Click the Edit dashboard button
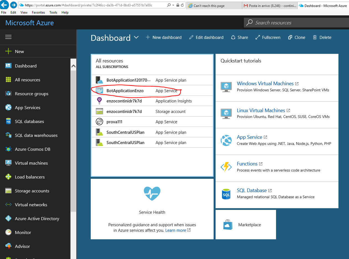The height and width of the screenshot is (259, 349). click(x=206, y=37)
